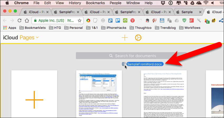
Task: Click the 1Password menu bar icon
Action: click(x=171, y=3)
